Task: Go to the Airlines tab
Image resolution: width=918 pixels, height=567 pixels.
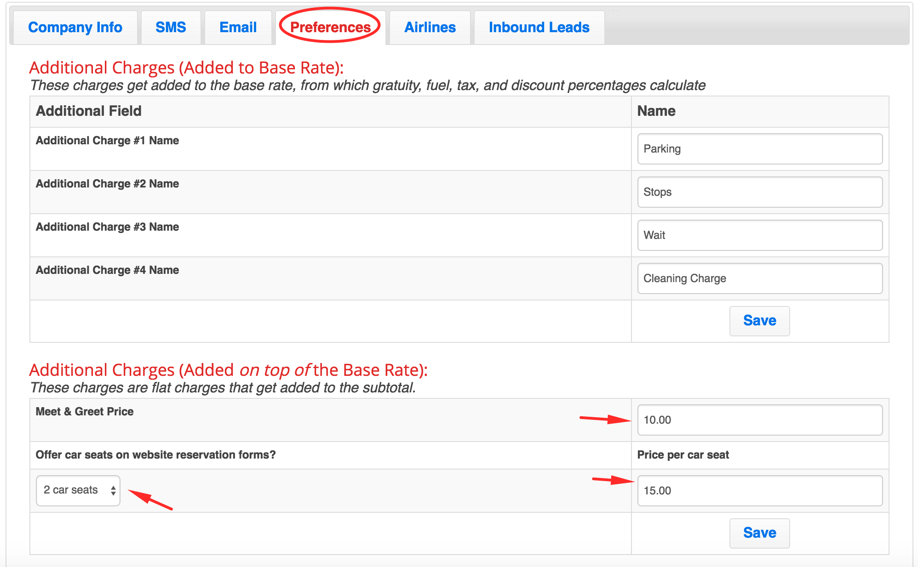Action: pos(430,28)
